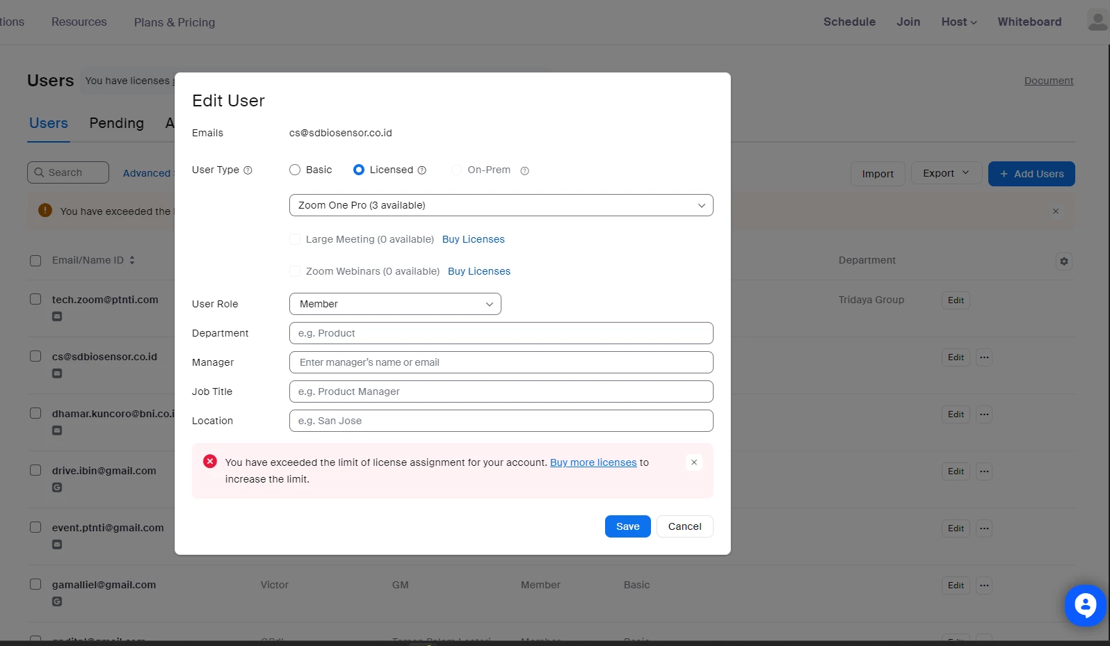The height and width of the screenshot is (646, 1110).
Task: Check the Large Meeting checkbox
Action: click(295, 239)
